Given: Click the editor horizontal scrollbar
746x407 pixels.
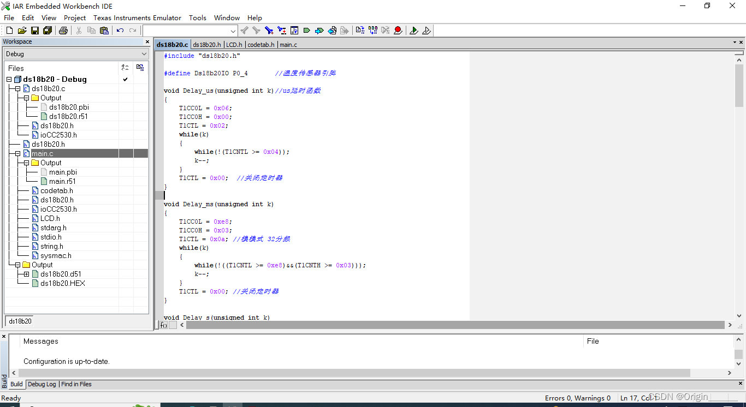Looking at the screenshot, I should click(x=455, y=325).
